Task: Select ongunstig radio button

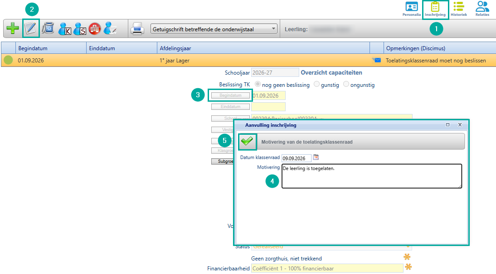Action: tap(346, 84)
